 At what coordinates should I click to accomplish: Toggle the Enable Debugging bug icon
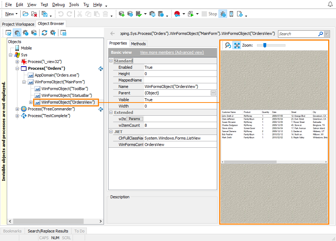click(223, 14)
